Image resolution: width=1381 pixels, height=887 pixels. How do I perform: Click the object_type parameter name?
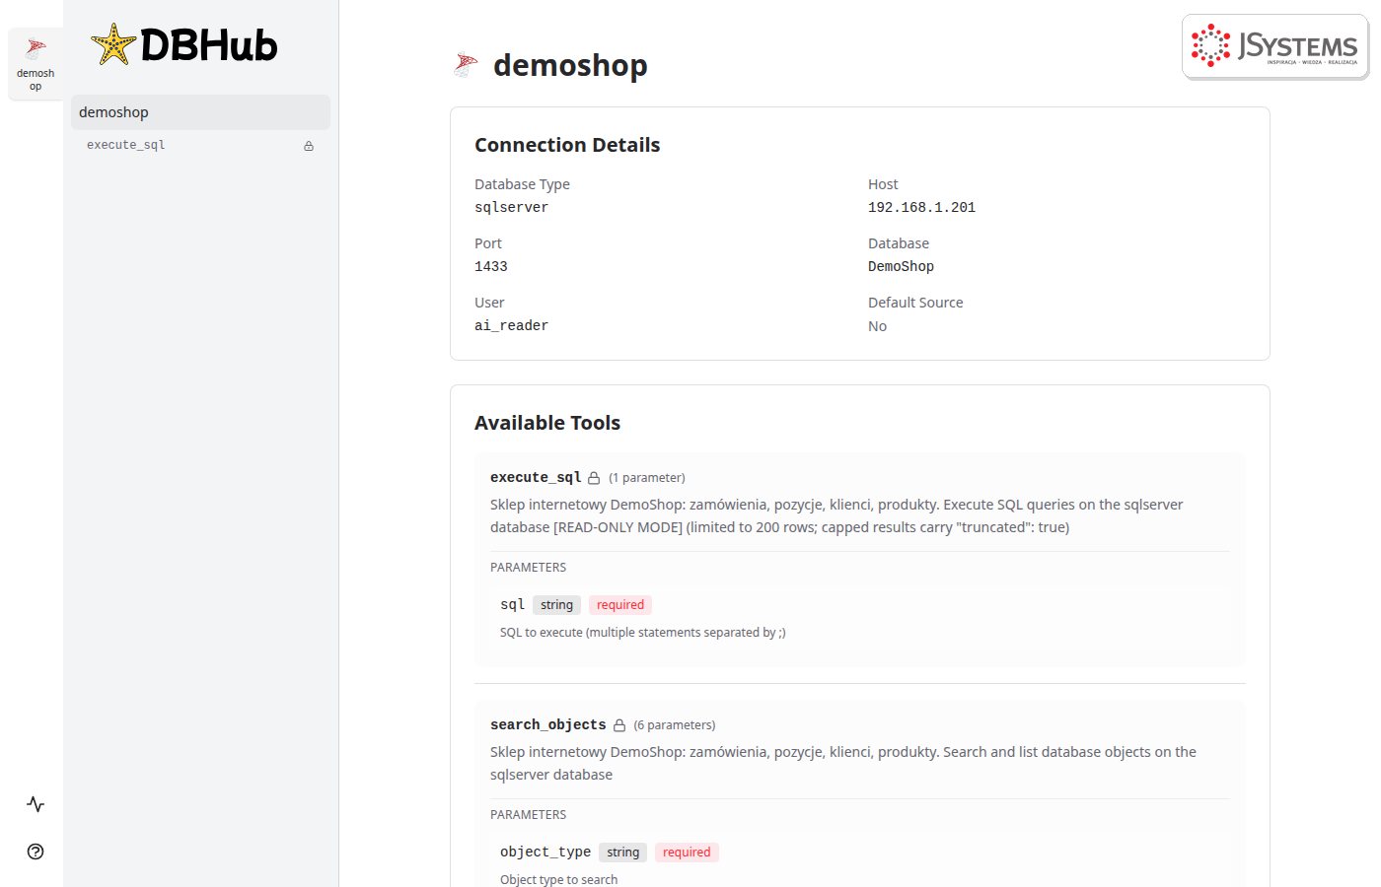point(545,853)
